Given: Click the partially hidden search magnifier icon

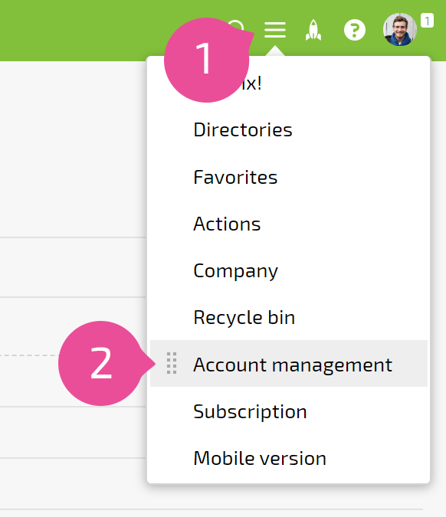Looking at the screenshot, I should [x=236, y=25].
